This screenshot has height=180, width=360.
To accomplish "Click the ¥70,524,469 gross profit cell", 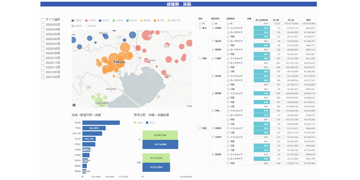I will coord(309,24).
